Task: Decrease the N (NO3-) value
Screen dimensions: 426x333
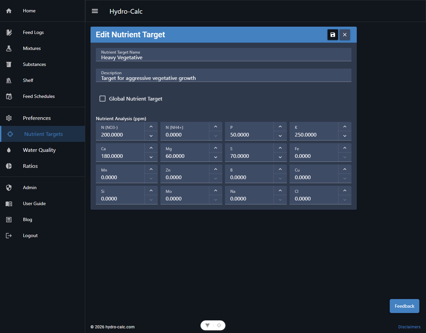Action: [x=151, y=136]
